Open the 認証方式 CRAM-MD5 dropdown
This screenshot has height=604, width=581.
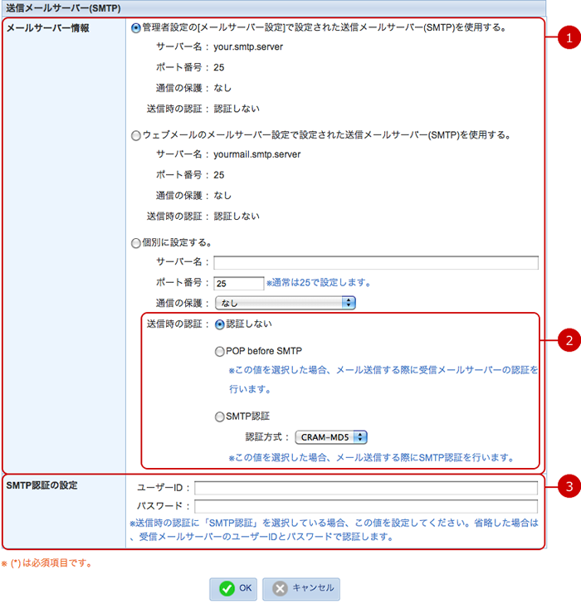point(331,437)
